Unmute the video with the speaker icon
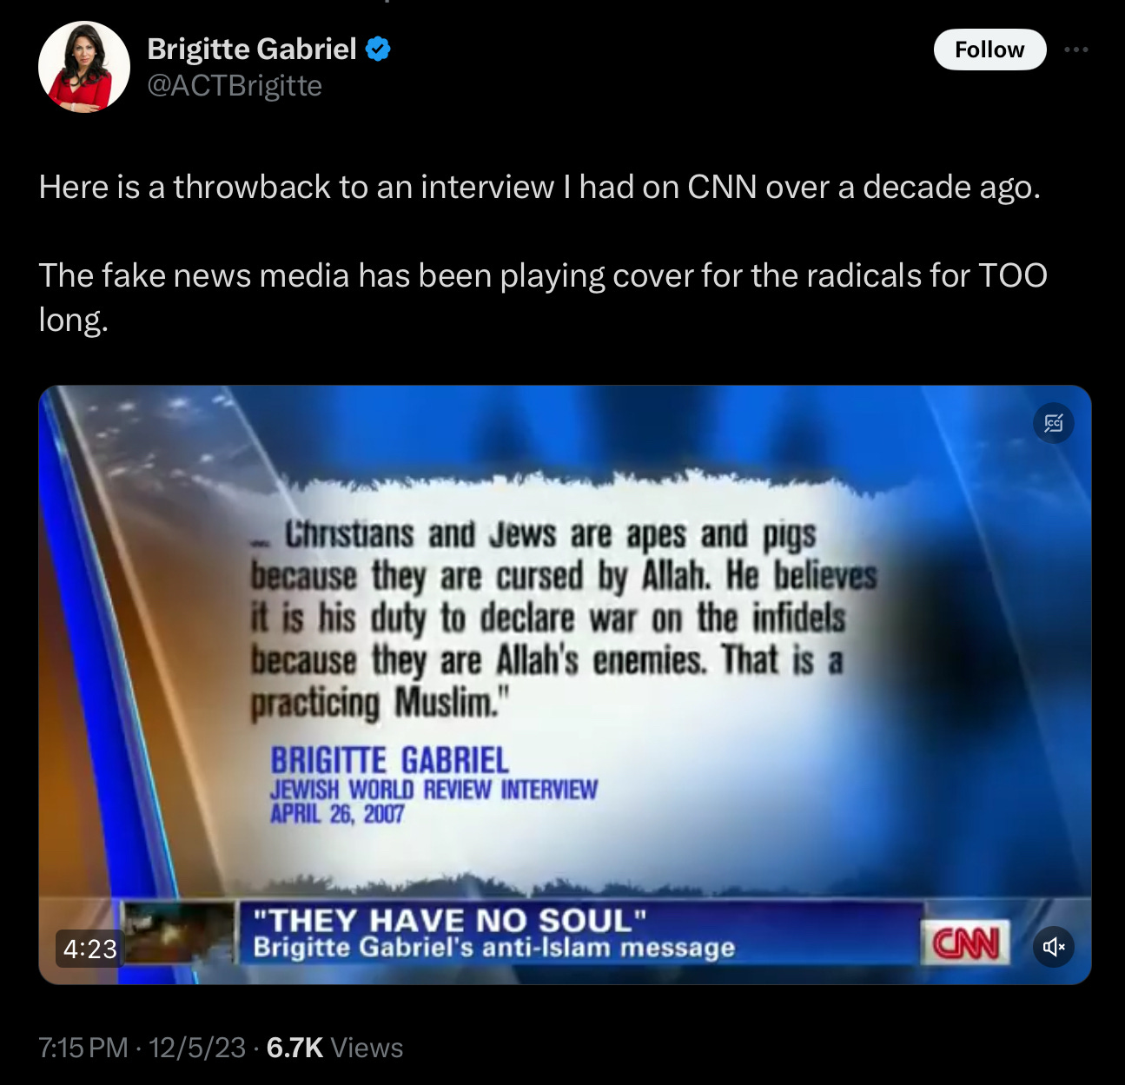This screenshot has width=1125, height=1085. point(1054,946)
